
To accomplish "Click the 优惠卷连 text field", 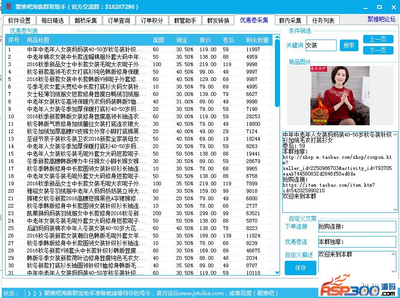I will [x=357, y=242].
